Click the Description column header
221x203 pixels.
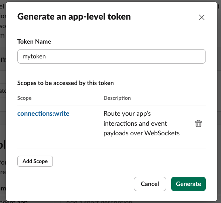coord(117,98)
